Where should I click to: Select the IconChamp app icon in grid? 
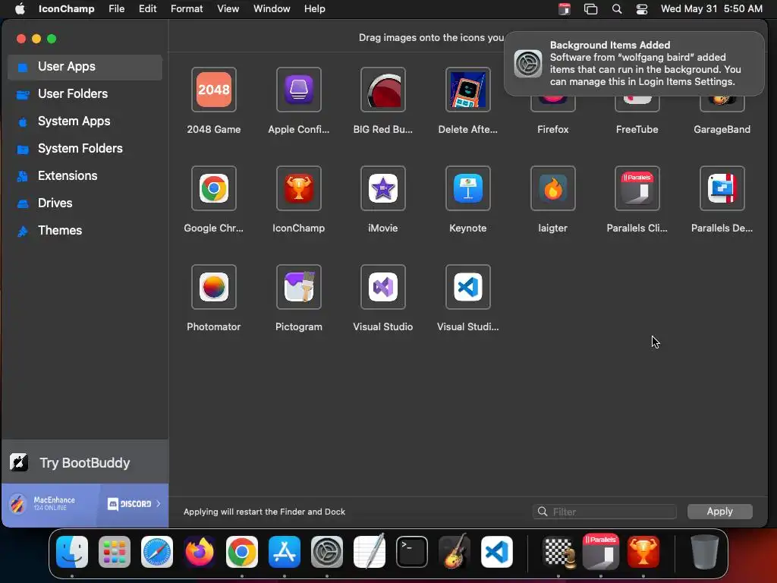[x=298, y=188]
